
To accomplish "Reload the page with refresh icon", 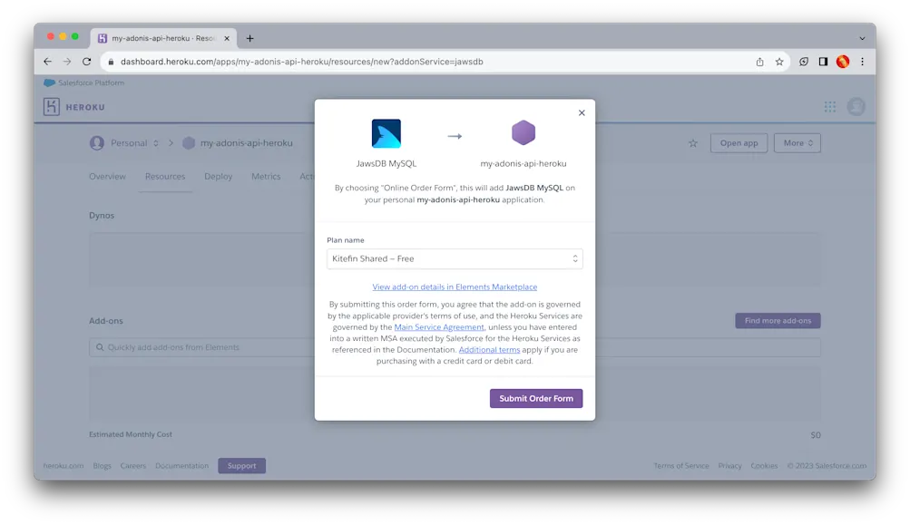I will click(86, 62).
